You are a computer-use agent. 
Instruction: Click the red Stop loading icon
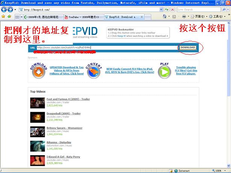pos(172,10)
